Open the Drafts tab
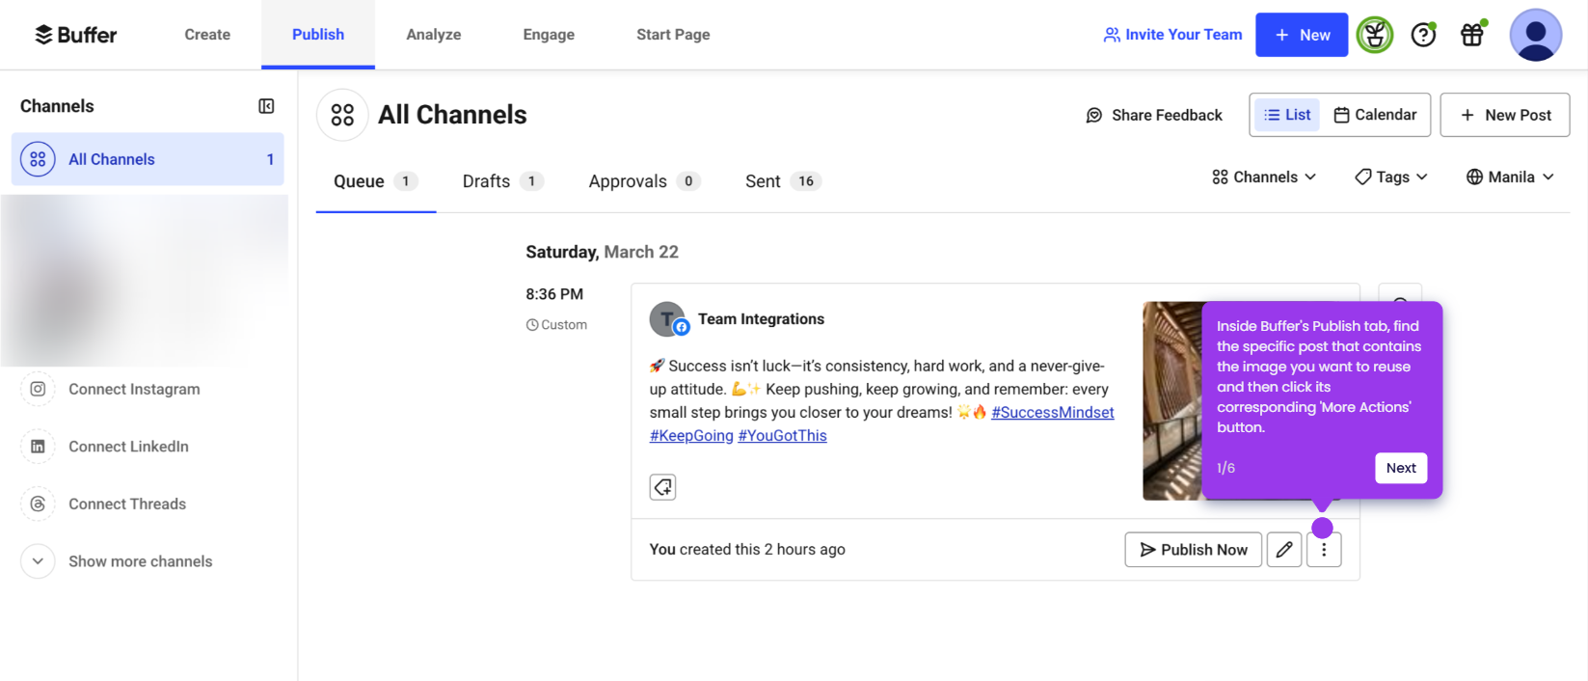 [x=502, y=181]
